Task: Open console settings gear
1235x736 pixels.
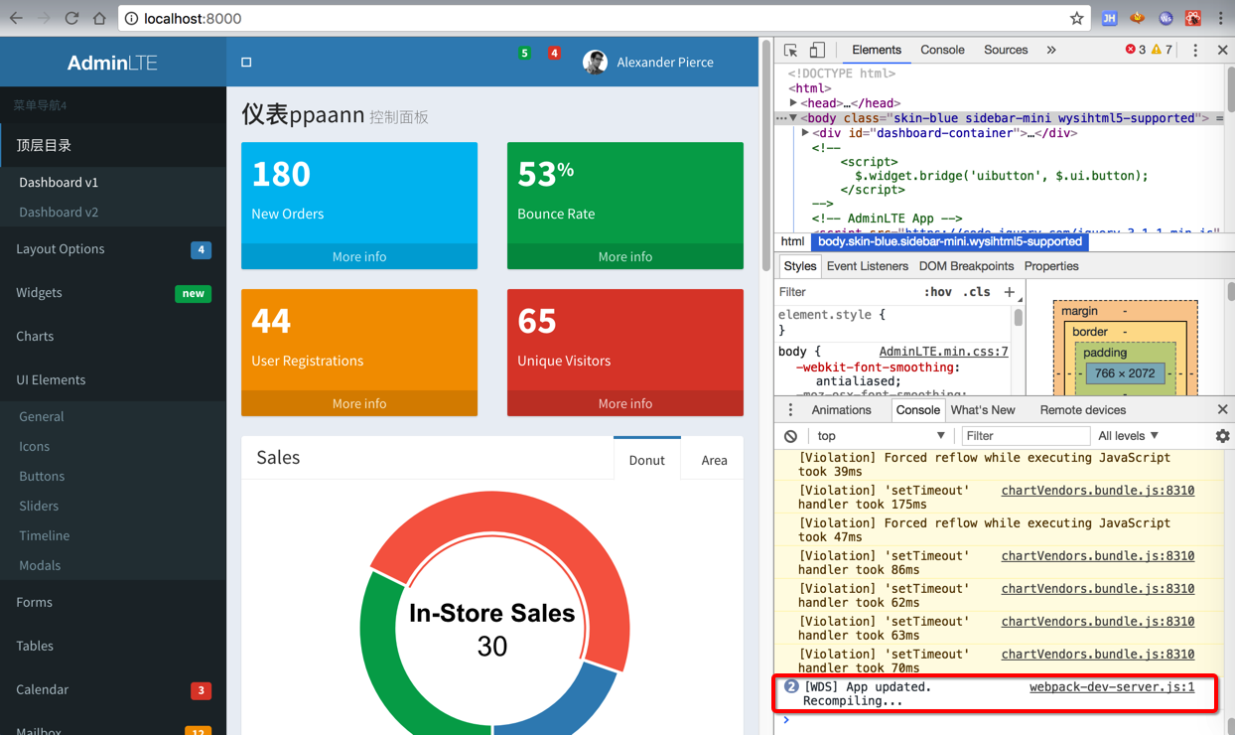Action: (1222, 436)
